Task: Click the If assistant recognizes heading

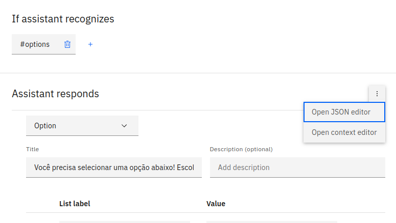Action: tap(63, 19)
